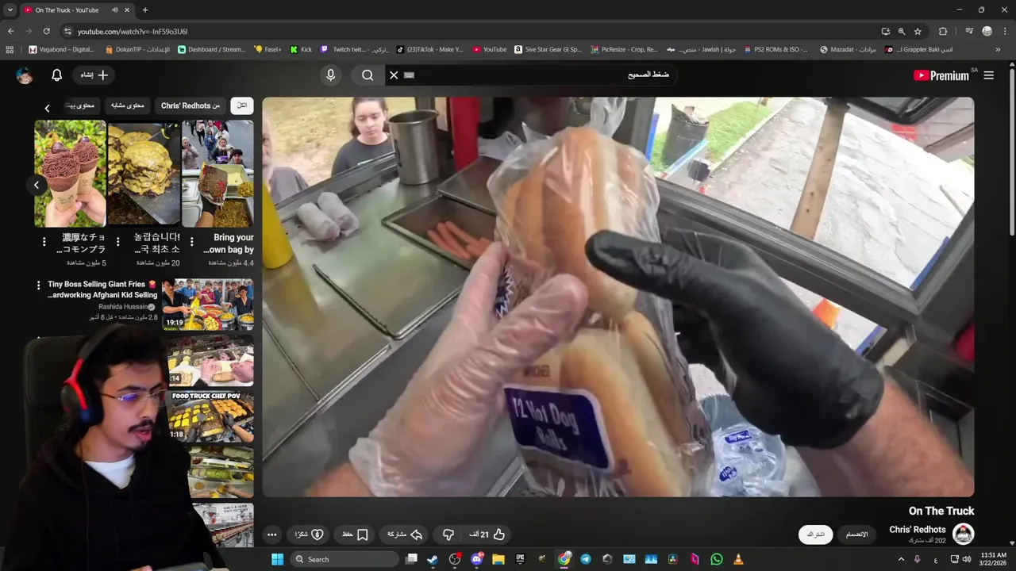
Task: Open the browser extensions puzzle icon
Action: [x=943, y=31]
